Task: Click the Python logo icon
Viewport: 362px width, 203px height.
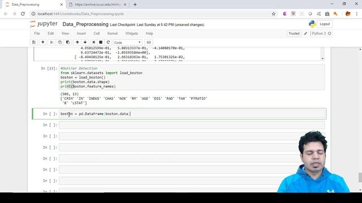Action: pyautogui.click(x=312, y=24)
